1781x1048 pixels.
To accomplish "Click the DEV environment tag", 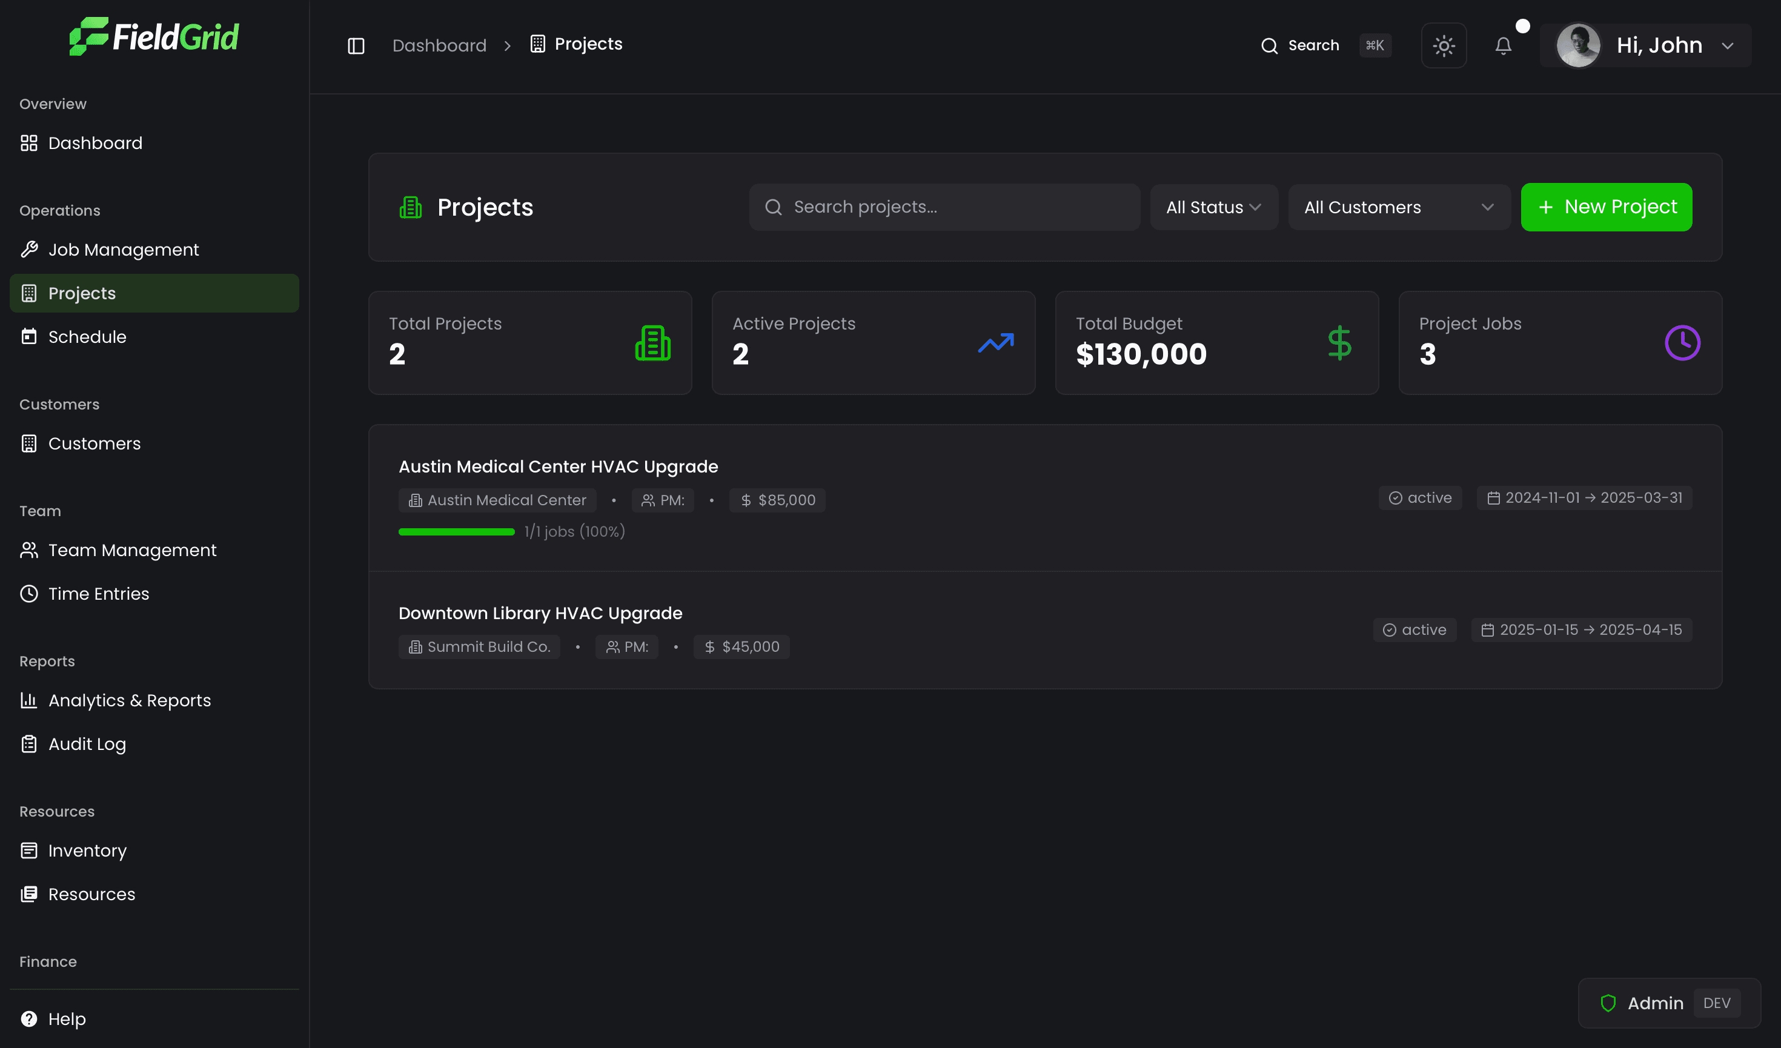I will click(x=1717, y=1004).
